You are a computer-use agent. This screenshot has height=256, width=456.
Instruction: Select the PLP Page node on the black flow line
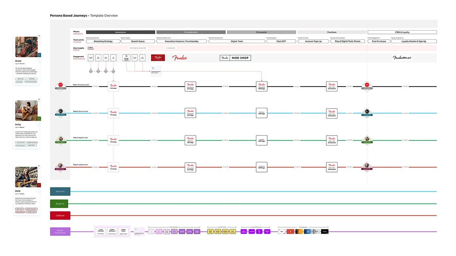click(190, 87)
